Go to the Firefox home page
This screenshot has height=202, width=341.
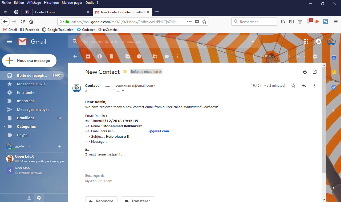(31, 22)
